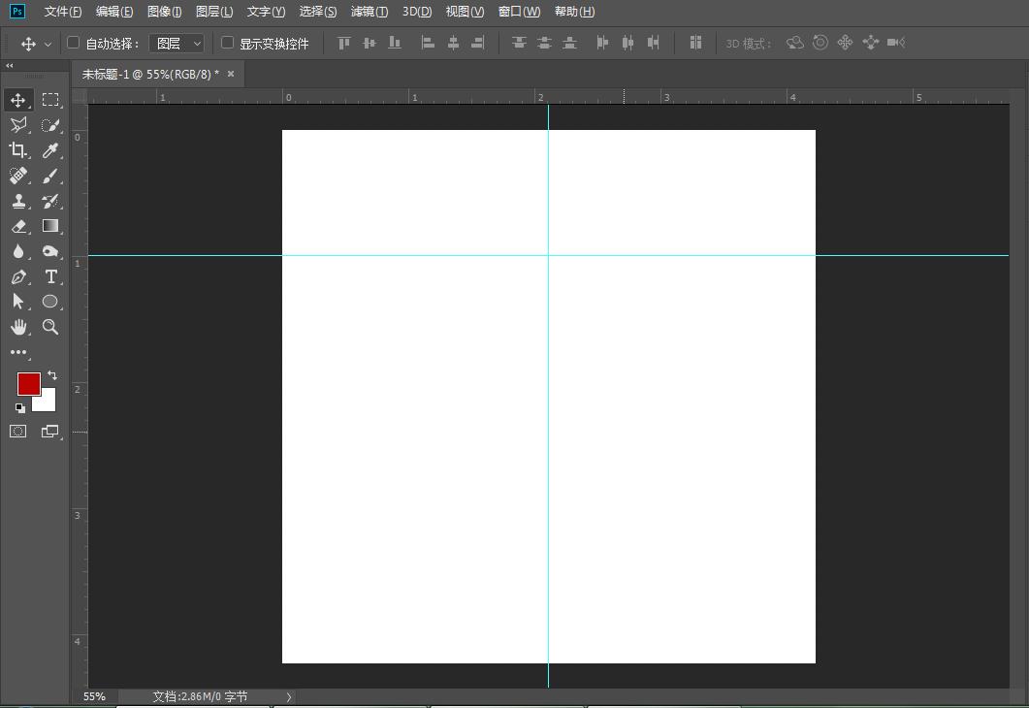Open the red foreground color swatch
The image size is (1029, 708).
click(x=28, y=384)
